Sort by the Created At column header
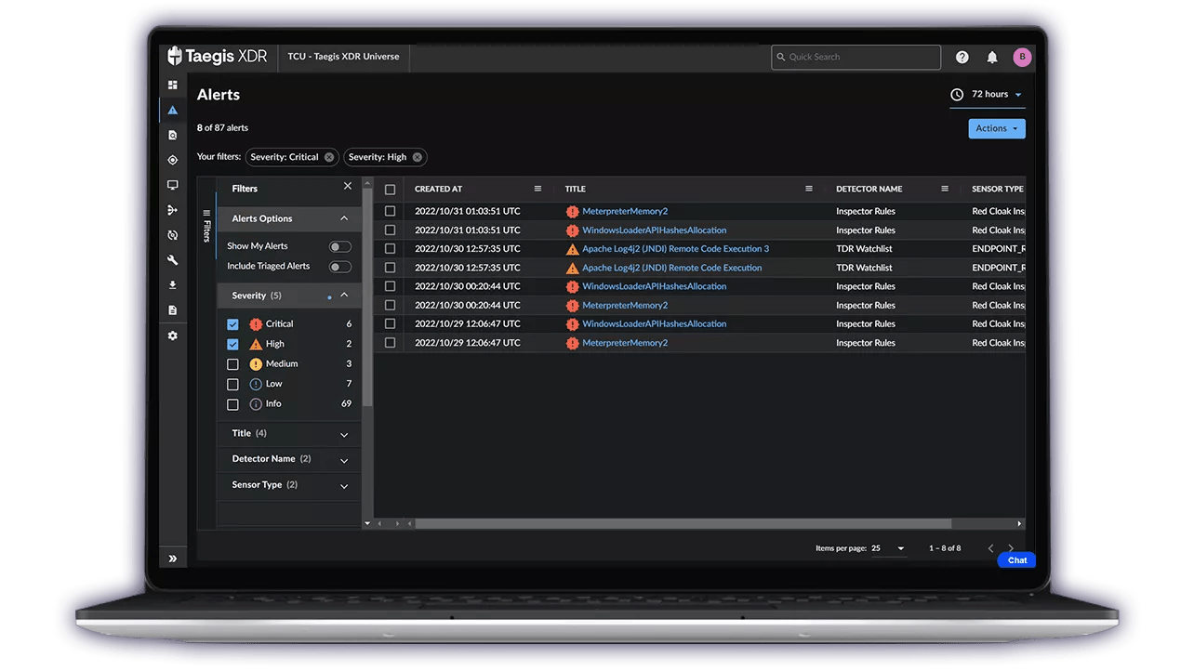1194x671 pixels. [x=438, y=189]
